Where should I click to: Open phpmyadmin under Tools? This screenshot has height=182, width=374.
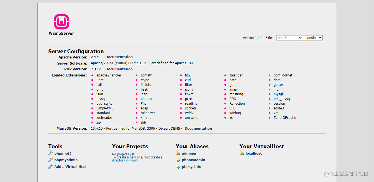(x=66, y=160)
